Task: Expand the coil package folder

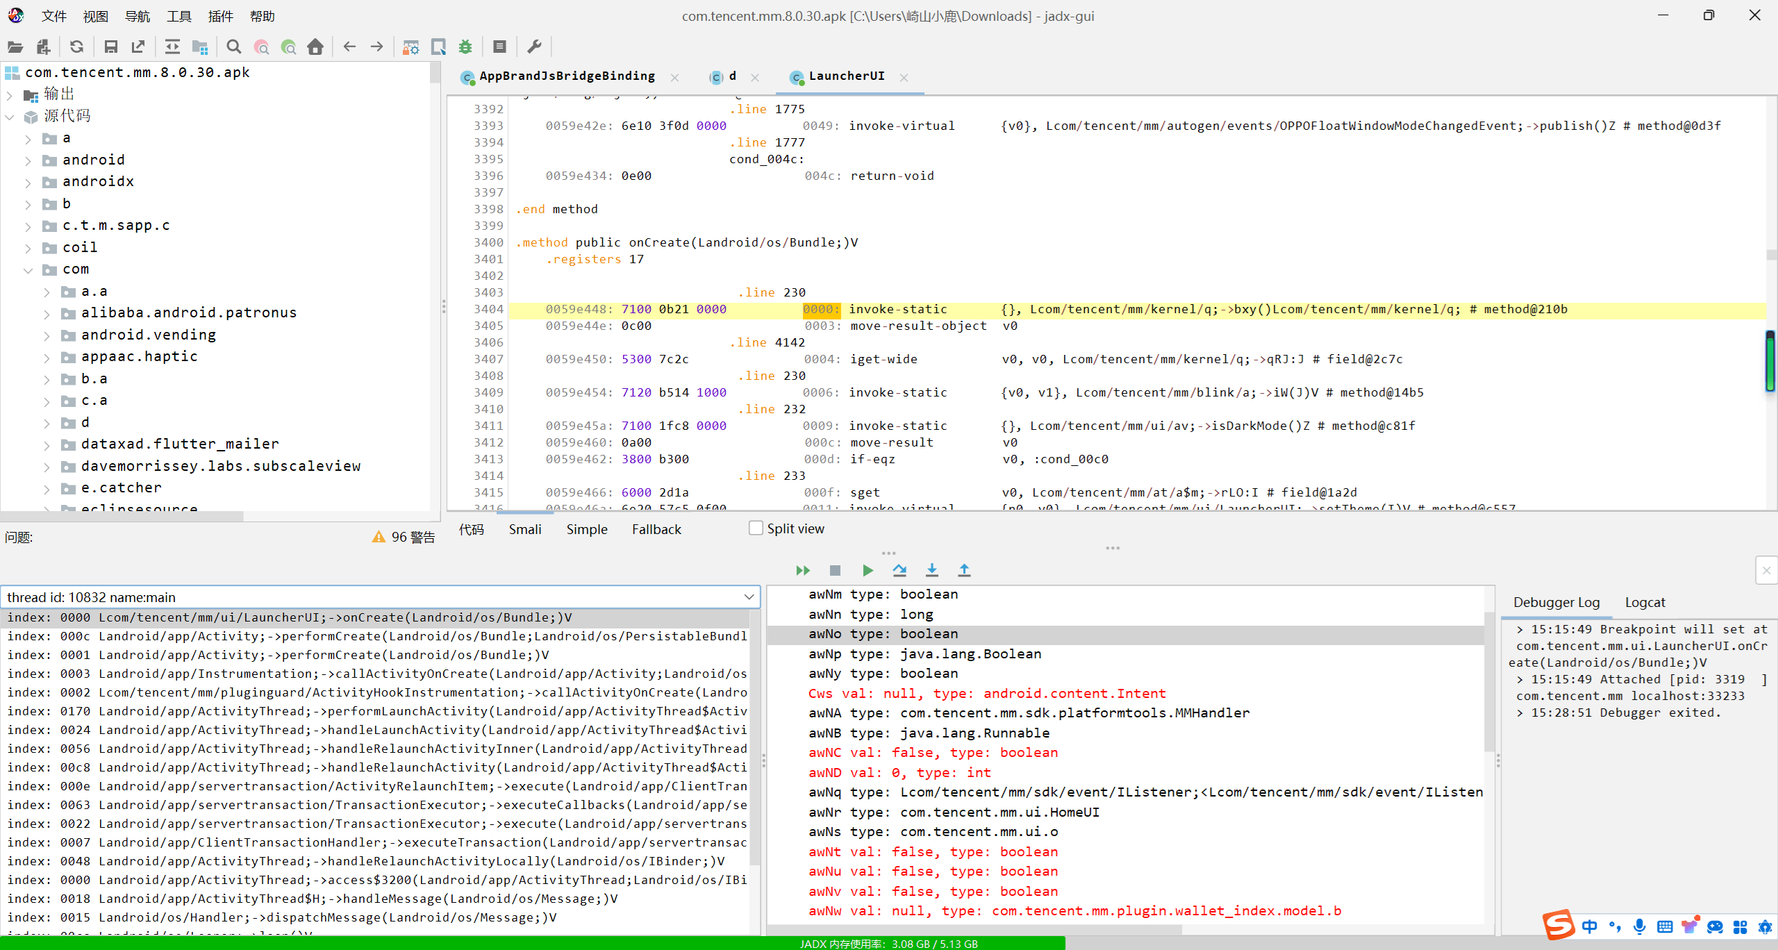Action: click(28, 248)
